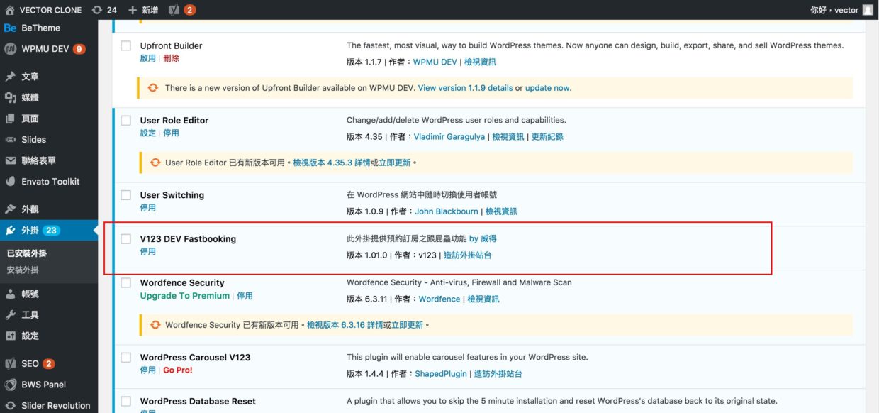
Task: Open 安裝外掛 submenu item
Action: [23, 270]
